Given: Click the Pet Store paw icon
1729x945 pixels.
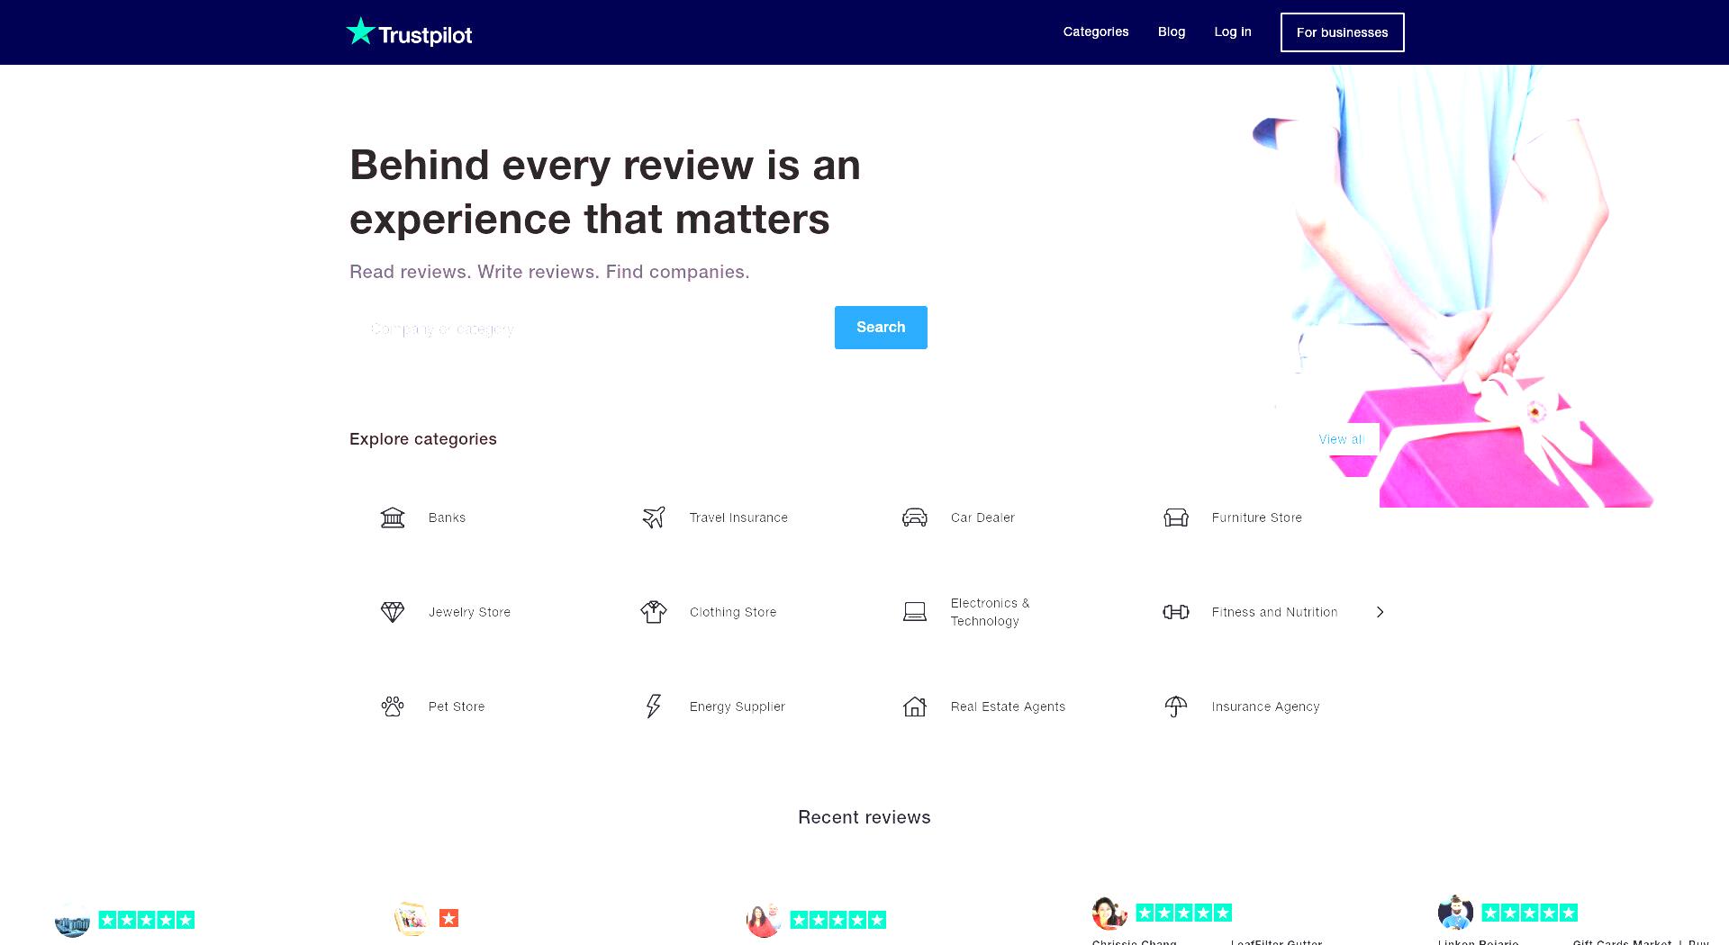Looking at the screenshot, I should click(x=393, y=706).
